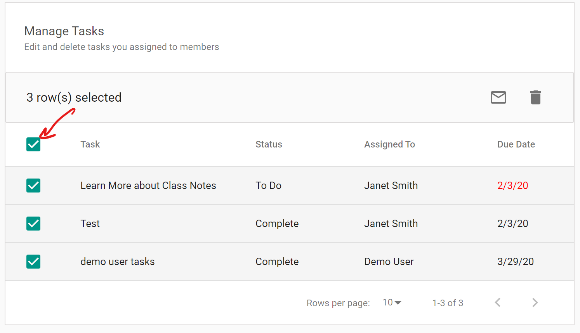This screenshot has height=333, width=580.
Task: Uncheck the Test task checkbox
Action: coord(33,224)
